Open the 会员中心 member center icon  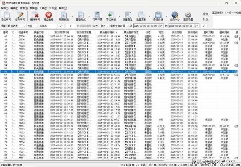tap(174, 15)
